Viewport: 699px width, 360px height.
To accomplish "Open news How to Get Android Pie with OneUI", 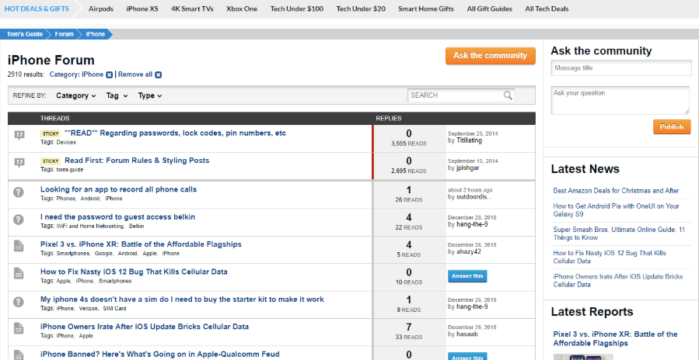I will point(616,210).
